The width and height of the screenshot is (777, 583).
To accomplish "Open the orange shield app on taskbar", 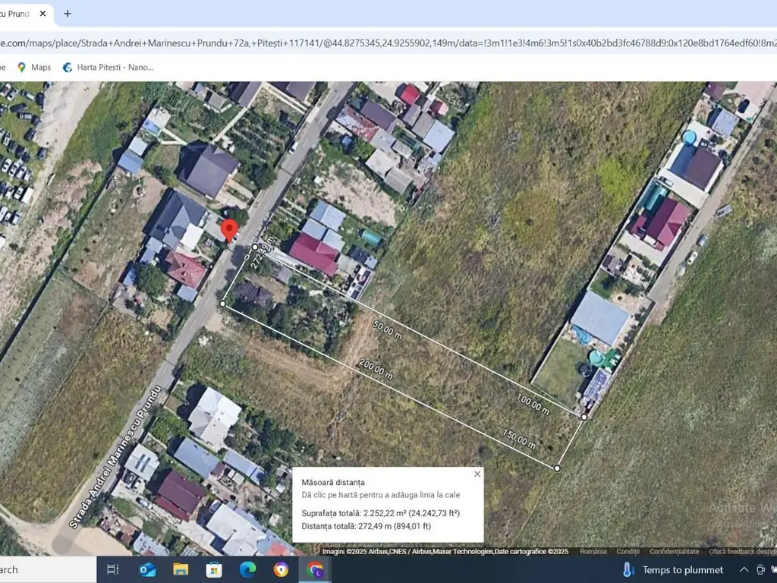I will 281,569.
